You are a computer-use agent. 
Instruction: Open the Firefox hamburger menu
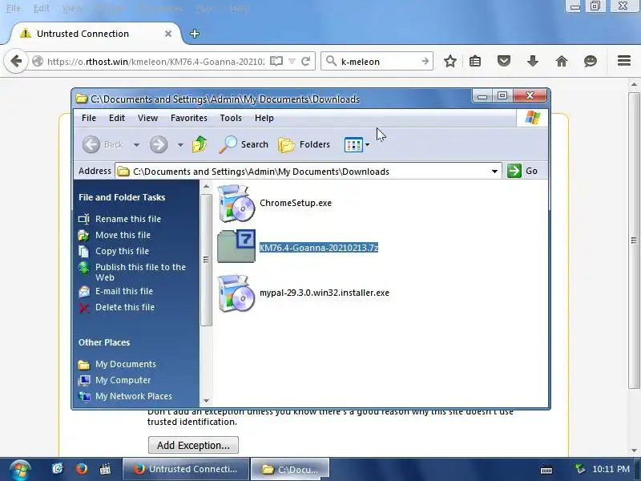tap(624, 61)
